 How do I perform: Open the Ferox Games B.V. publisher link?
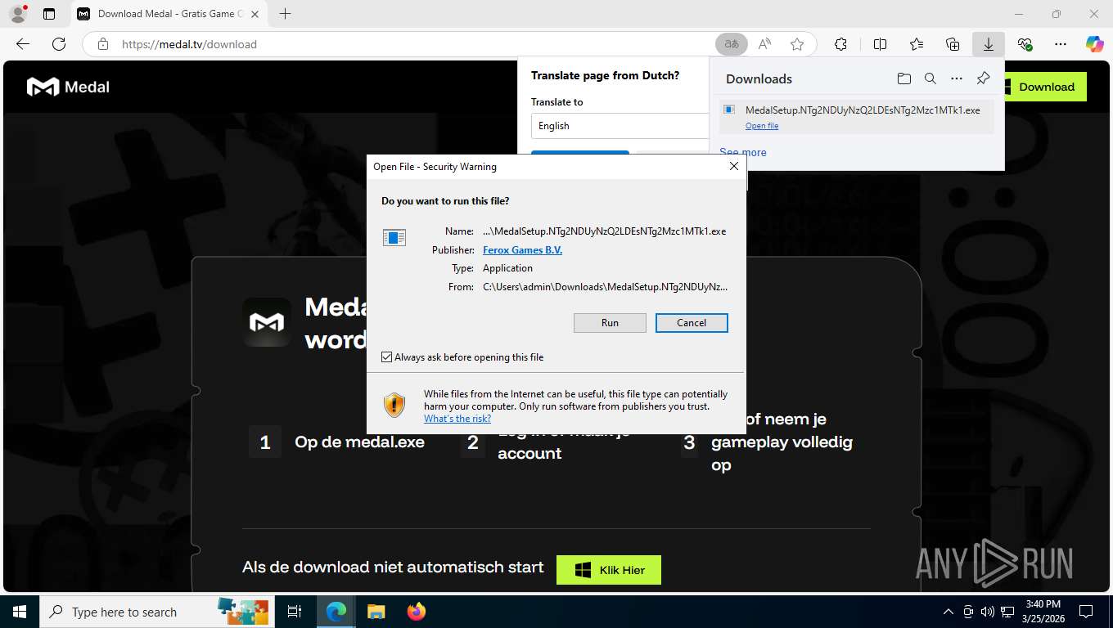click(522, 250)
